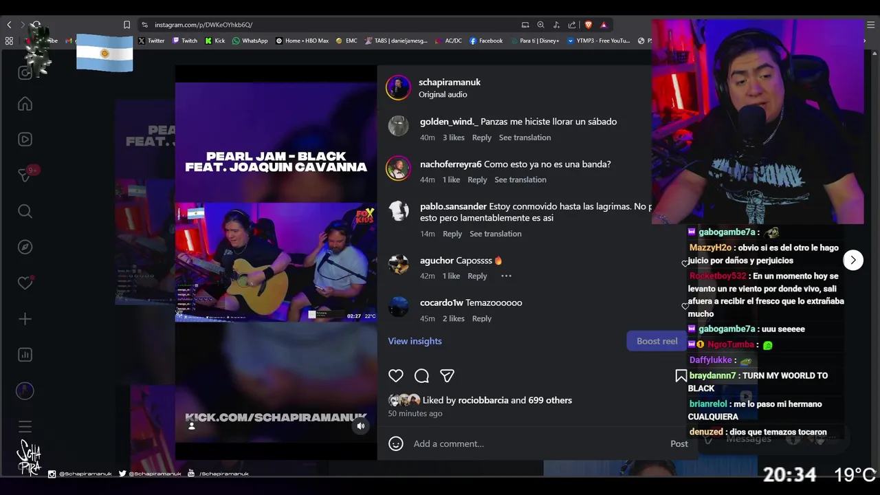The width and height of the screenshot is (880, 495).
Task: Open WhatsApp bookmark
Action: tap(250, 41)
